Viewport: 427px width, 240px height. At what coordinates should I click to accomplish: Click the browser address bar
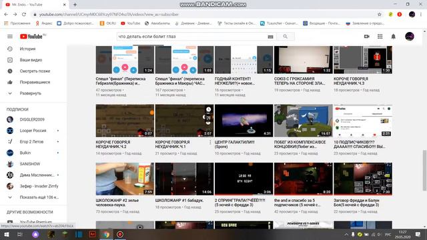click(x=204, y=15)
